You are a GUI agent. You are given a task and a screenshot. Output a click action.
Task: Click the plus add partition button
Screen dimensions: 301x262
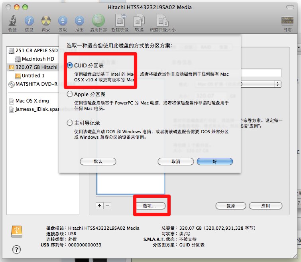100,206
